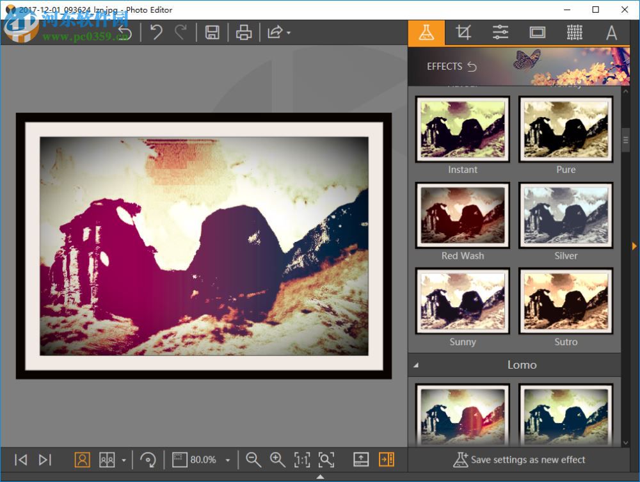The height and width of the screenshot is (482, 640).
Task: Rotate the photo using the rotate icon
Action: (148, 460)
